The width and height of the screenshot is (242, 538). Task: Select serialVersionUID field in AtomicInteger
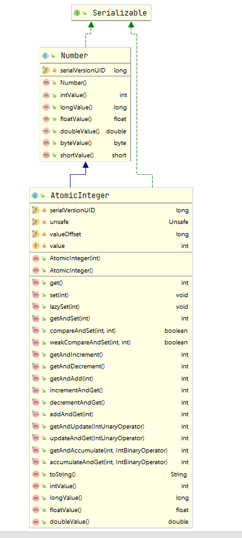[x=111, y=210]
